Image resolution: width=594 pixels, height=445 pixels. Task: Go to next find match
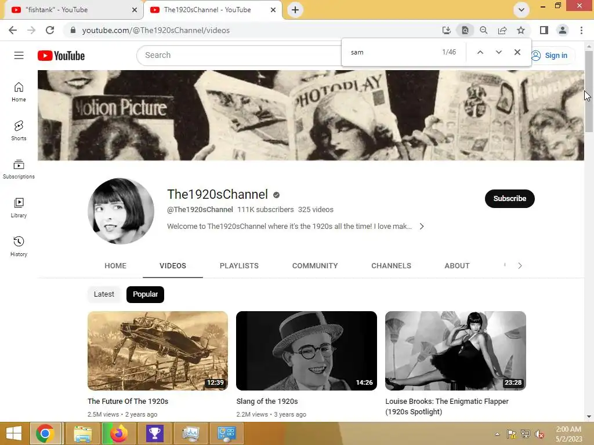[x=498, y=52]
